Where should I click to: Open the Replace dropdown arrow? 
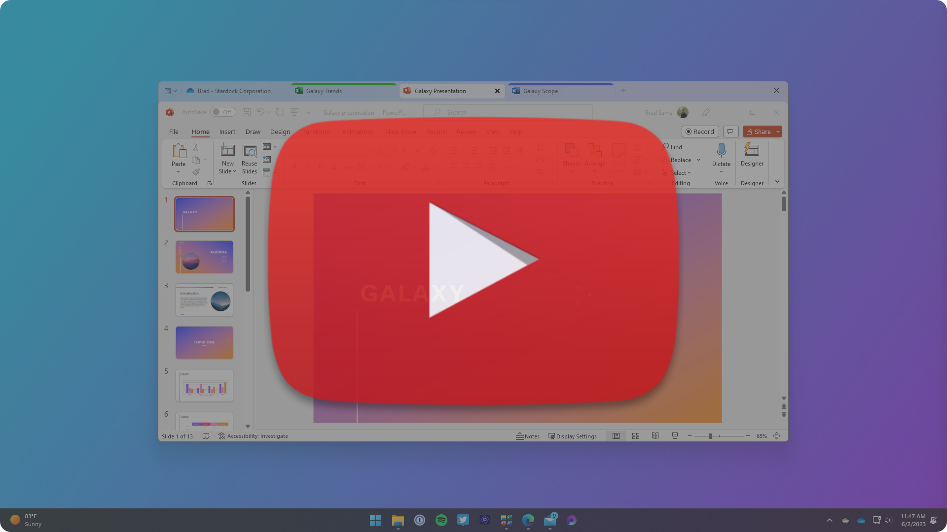pos(698,160)
